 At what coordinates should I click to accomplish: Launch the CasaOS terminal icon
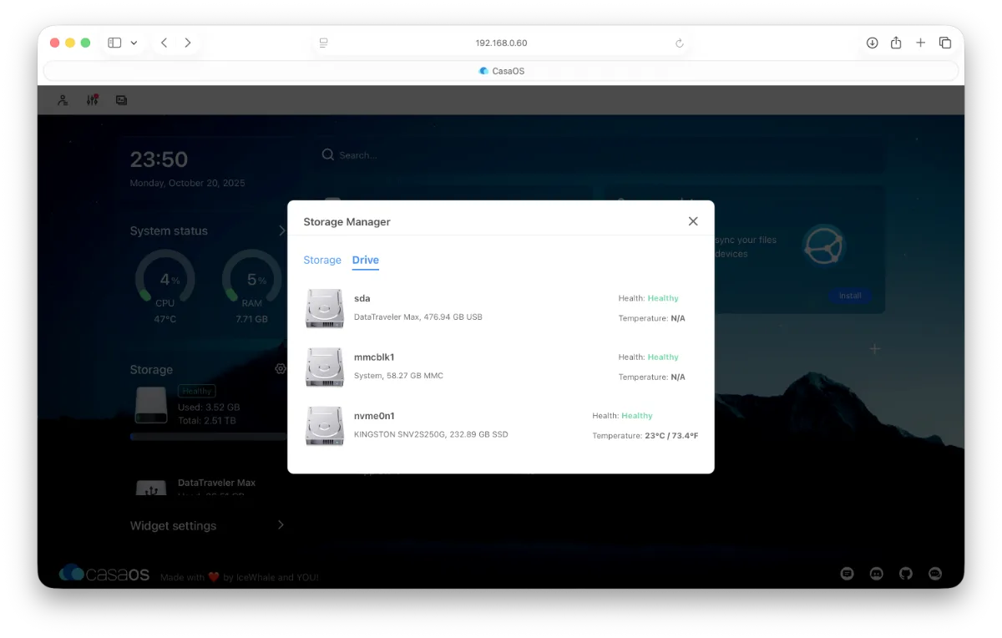coord(121,100)
